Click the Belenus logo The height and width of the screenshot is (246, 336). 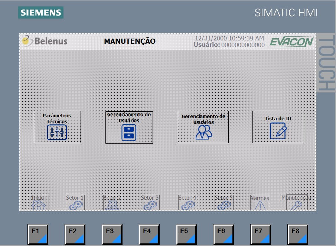point(45,41)
